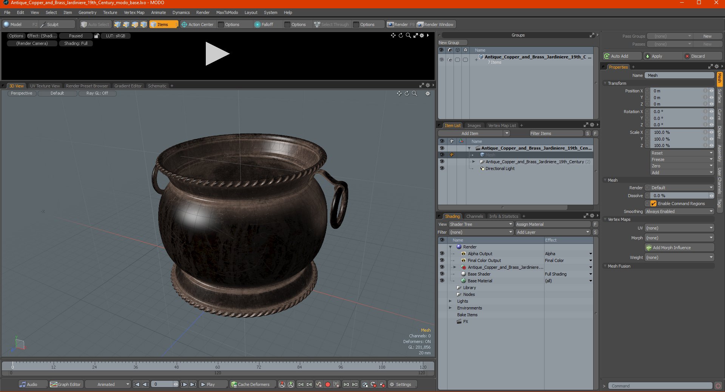The image size is (725, 392).
Task: Open the Vertex Map menu
Action: point(134,12)
